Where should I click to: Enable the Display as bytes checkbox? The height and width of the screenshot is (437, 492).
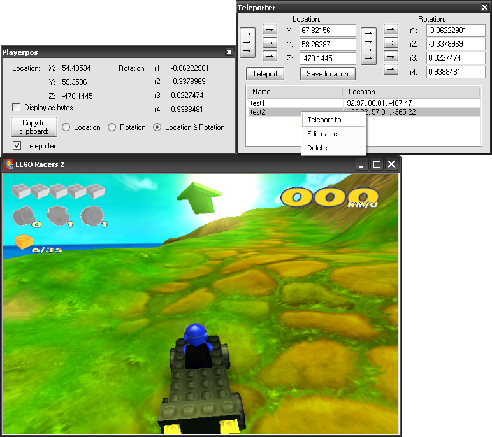[17, 108]
